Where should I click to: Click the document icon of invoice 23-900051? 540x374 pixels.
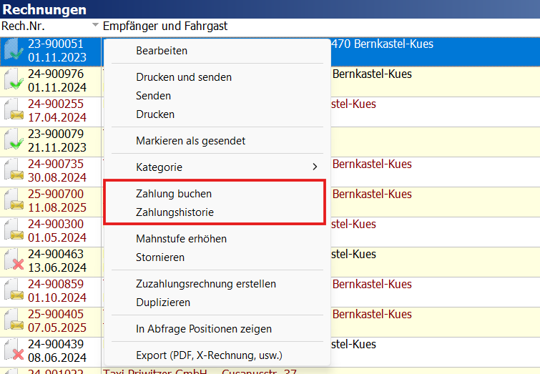click(14, 51)
